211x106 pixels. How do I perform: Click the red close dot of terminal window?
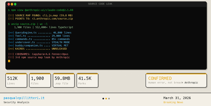(x=9, y=4)
